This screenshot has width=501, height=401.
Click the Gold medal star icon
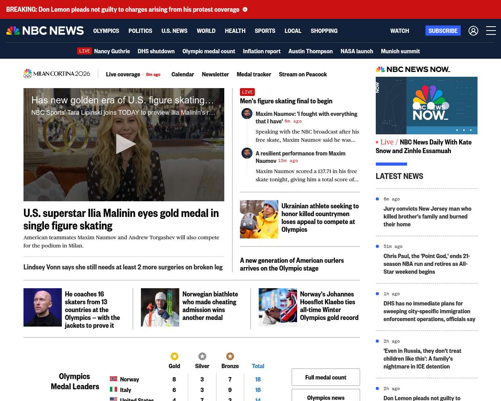[174, 356]
